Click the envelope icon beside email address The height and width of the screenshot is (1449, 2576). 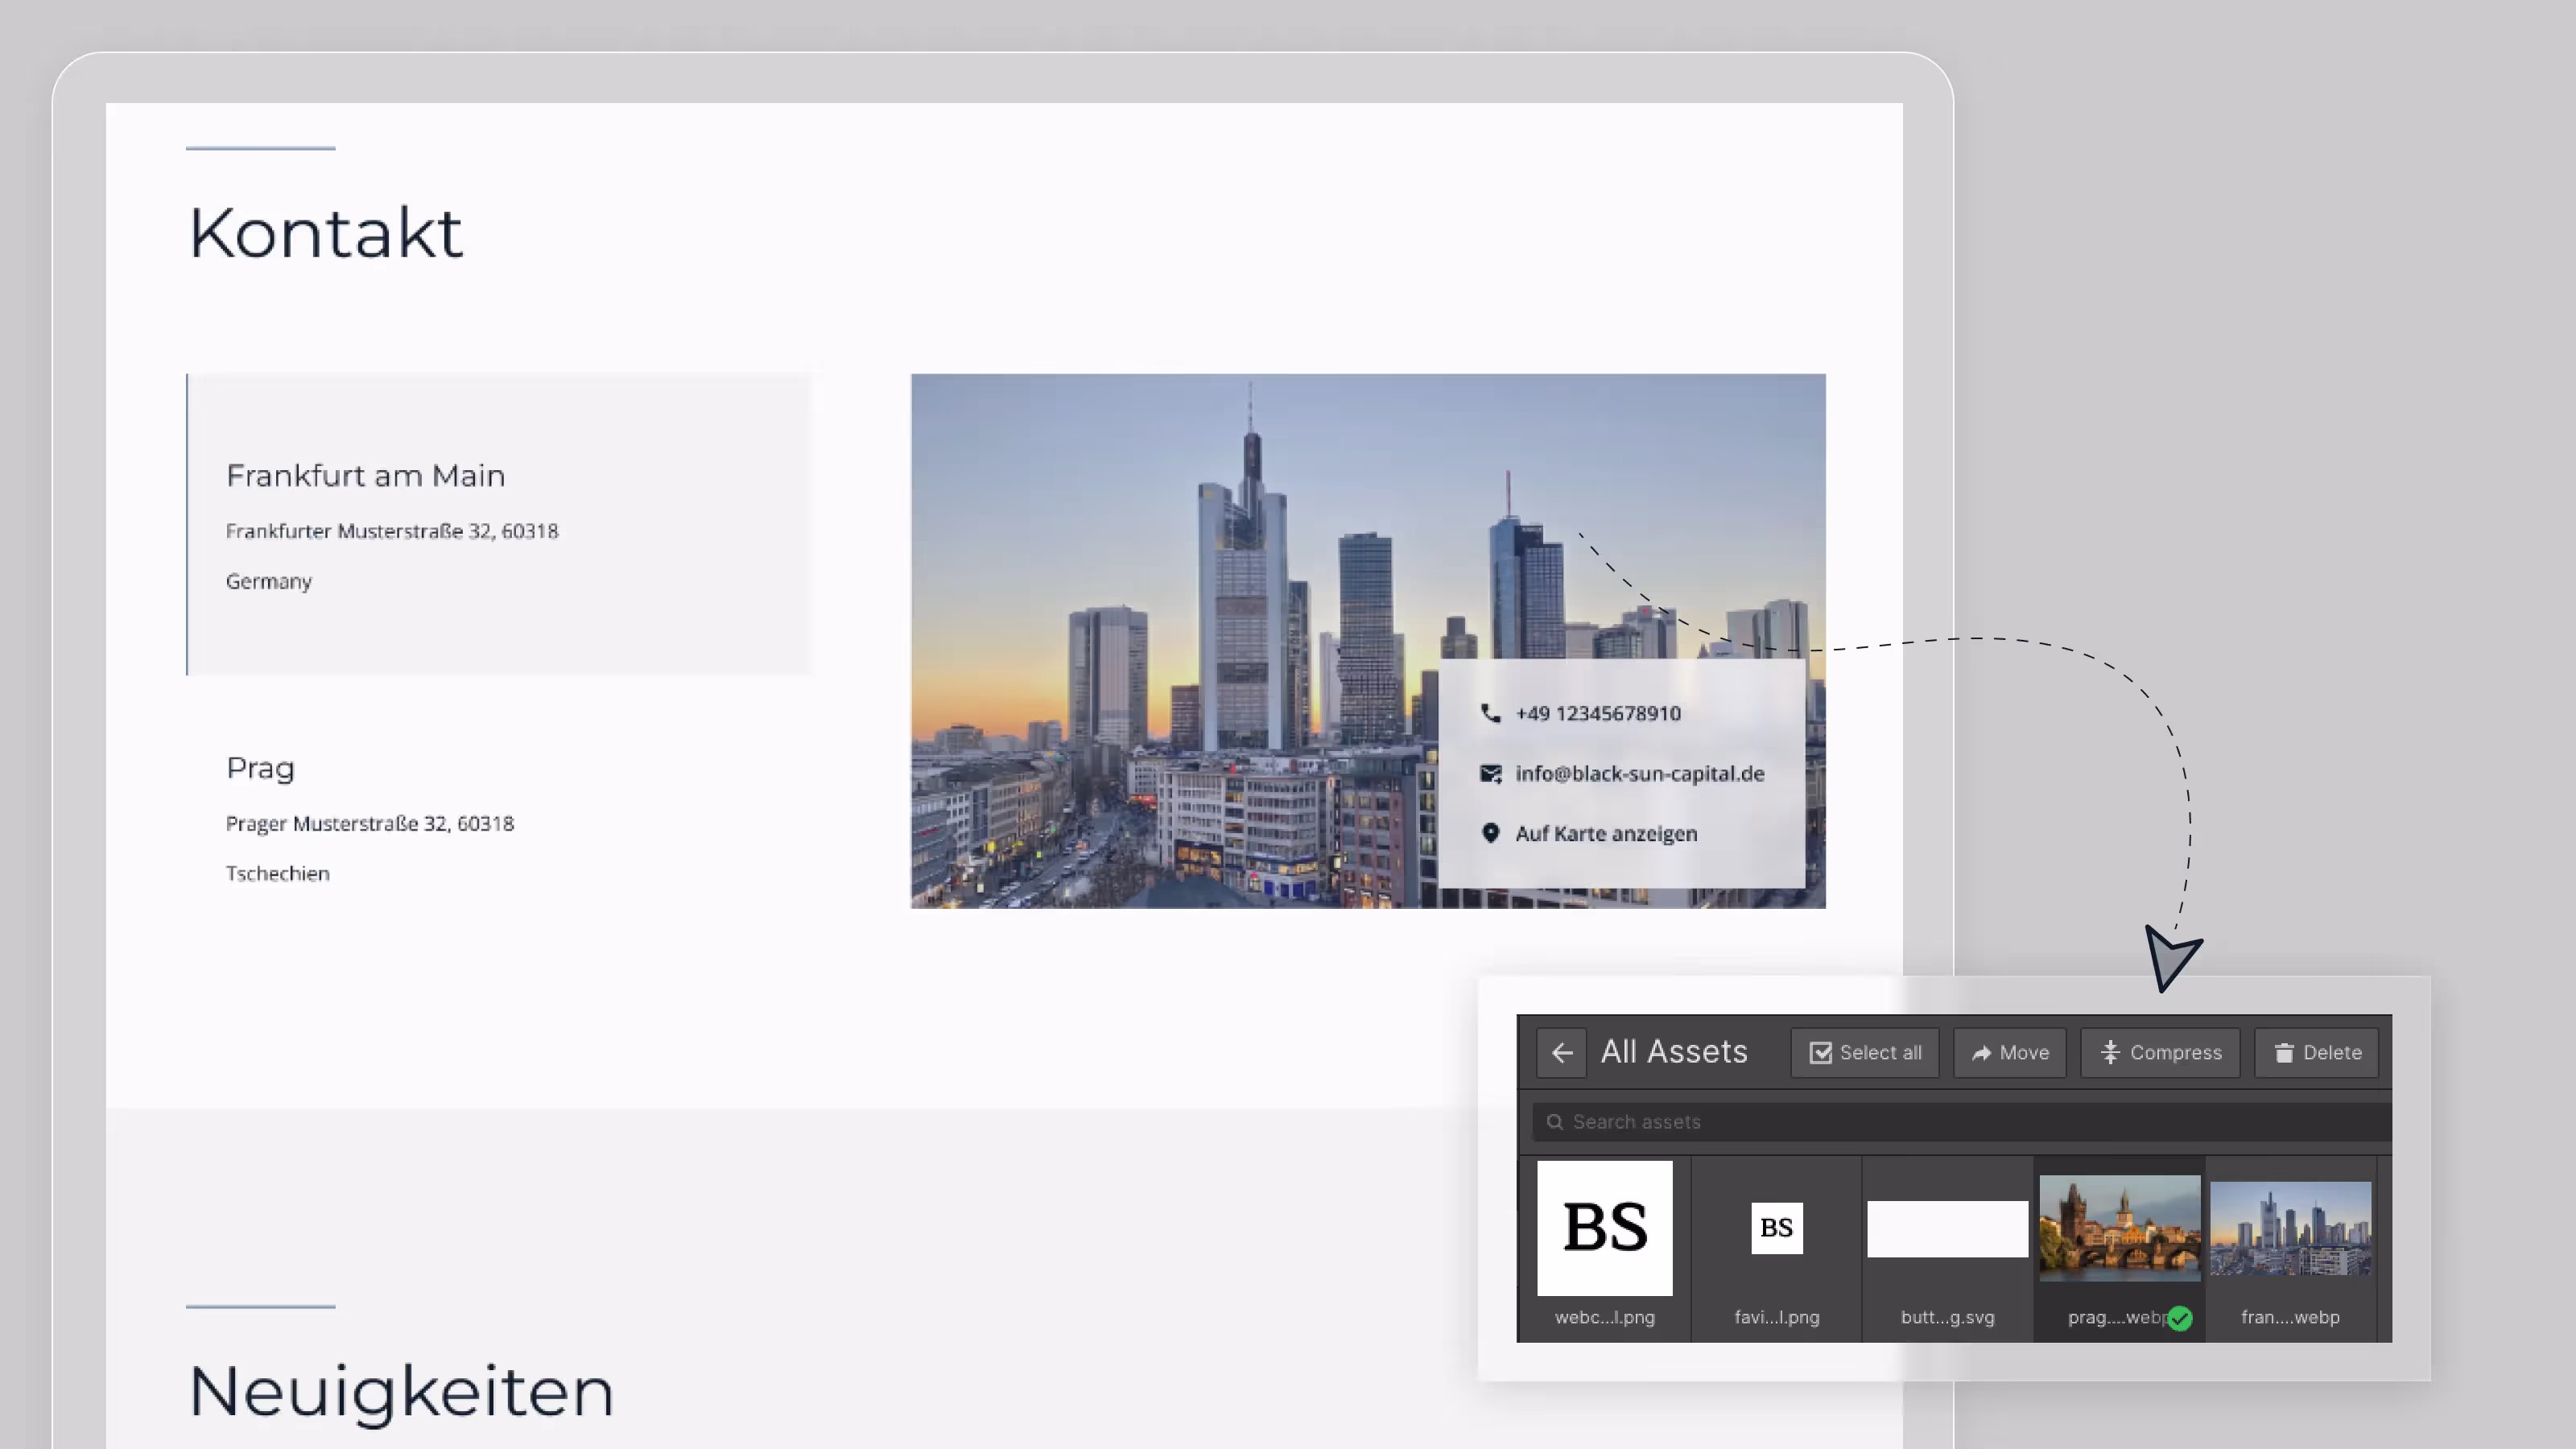(1490, 774)
